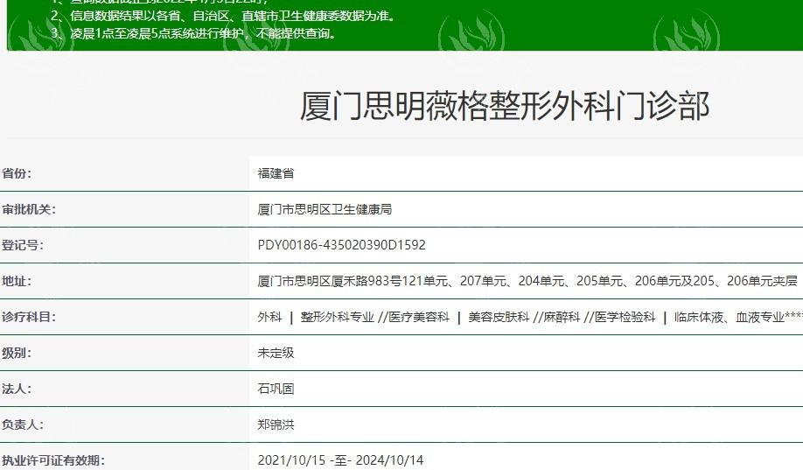Viewport: 803px width, 470px height.
Task: Select registration number PDY00186-435020390D1592
Action: [342, 245]
